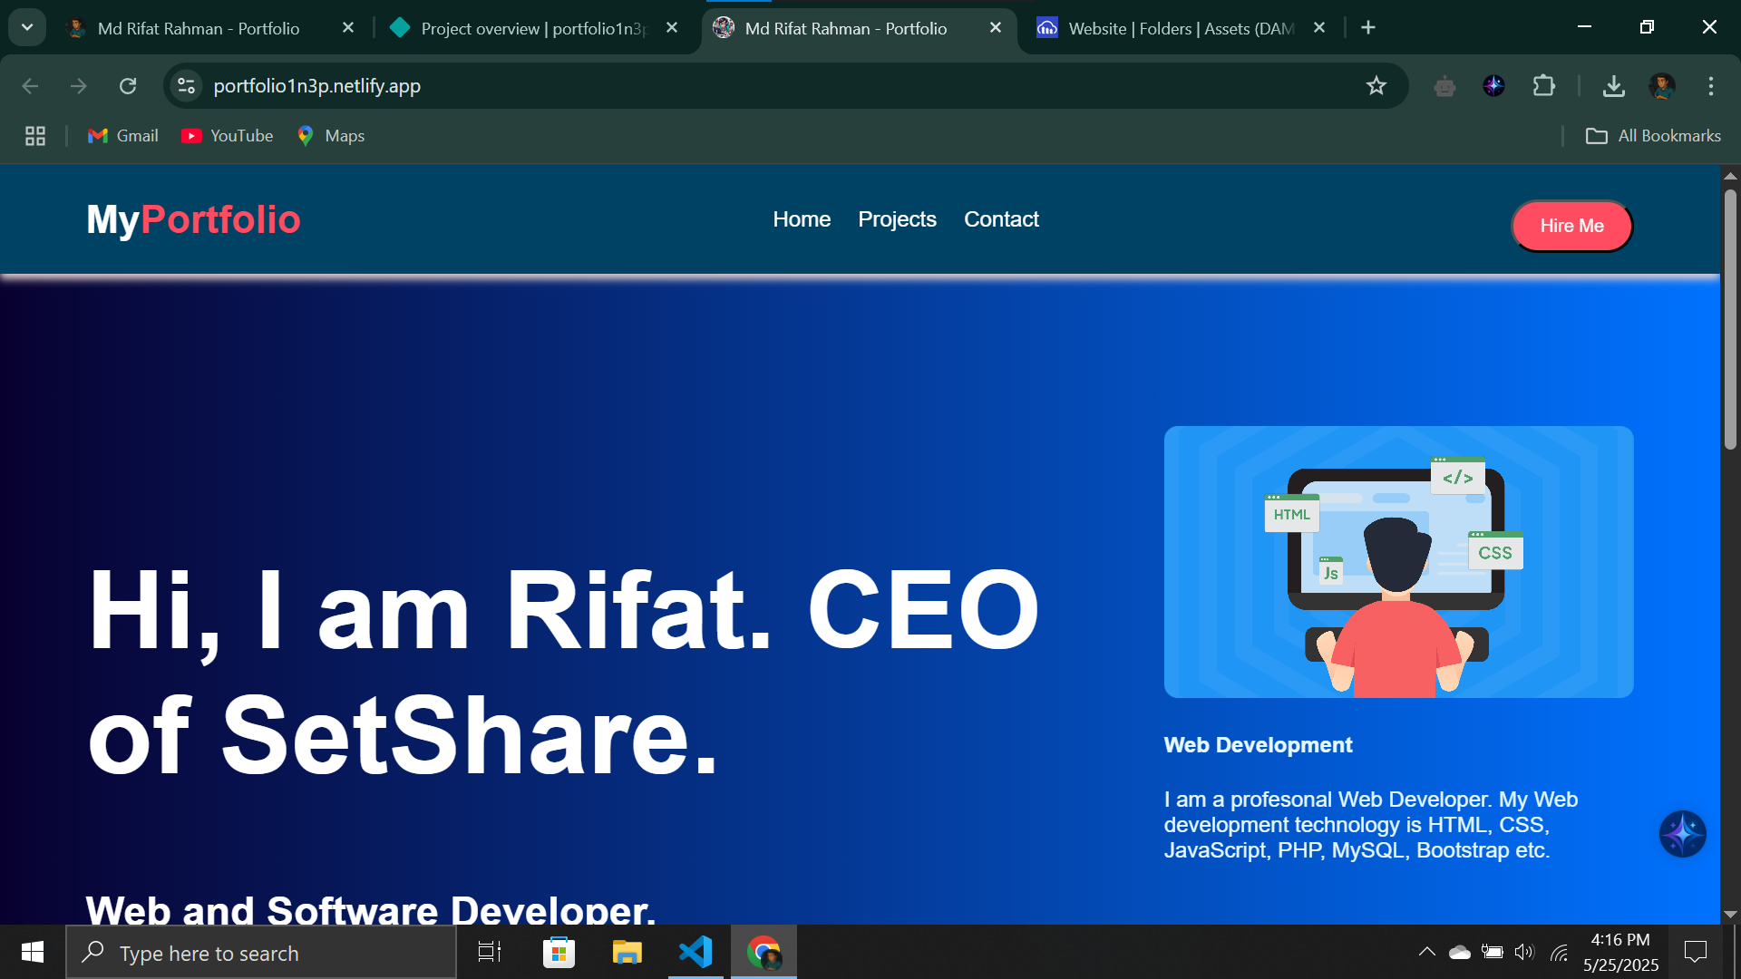Open clock and date 4:16 PM
This screenshot has height=979, width=1741.
pyautogui.click(x=1621, y=952)
